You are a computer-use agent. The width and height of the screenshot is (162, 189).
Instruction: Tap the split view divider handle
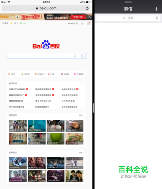click(93, 108)
